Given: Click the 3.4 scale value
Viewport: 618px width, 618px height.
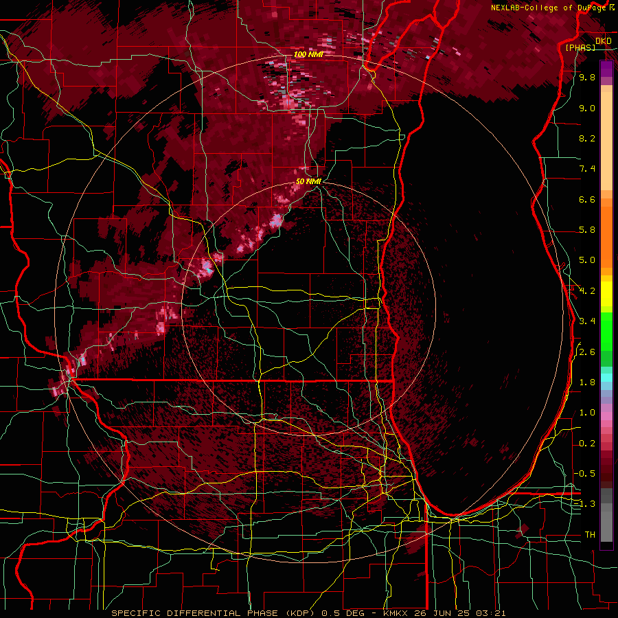Looking at the screenshot, I should [587, 321].
